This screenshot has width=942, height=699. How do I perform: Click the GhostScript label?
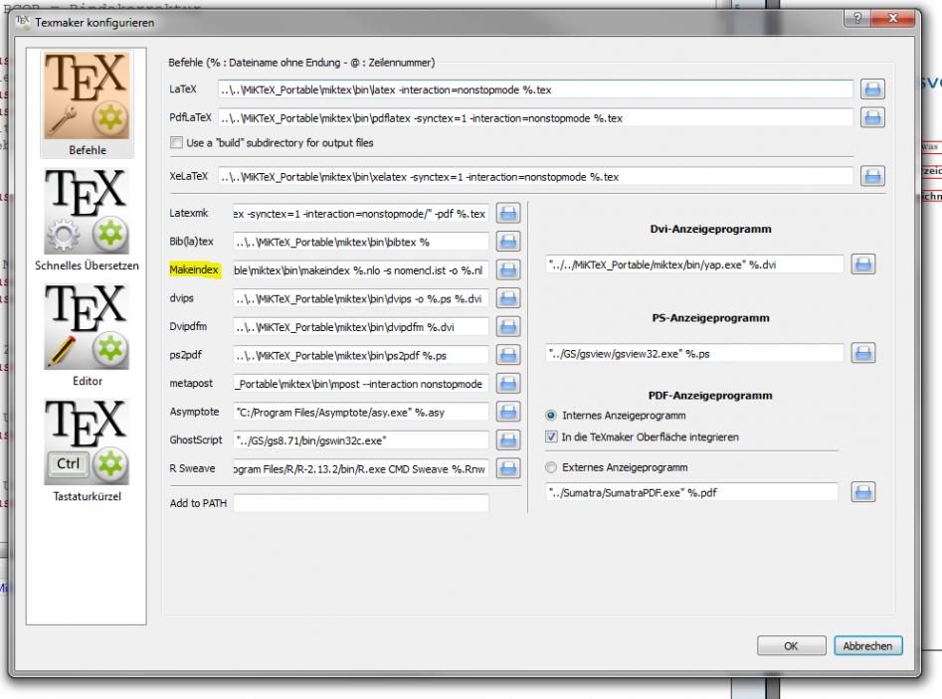tap(196, 440)
